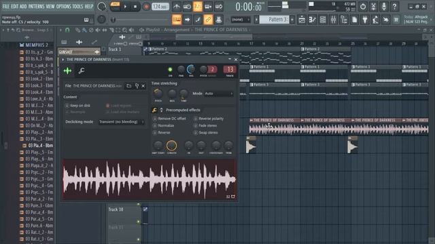
Task: Toggle the playlist magnet snap icon
Action: (x=67, y=30)
